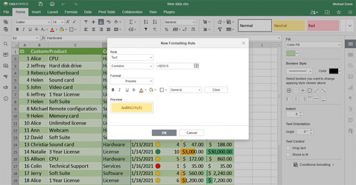Click OK in New Formatting Rule dialog

164,133
